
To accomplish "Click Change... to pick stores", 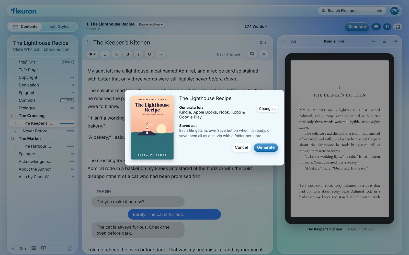I will coord(267,109).
